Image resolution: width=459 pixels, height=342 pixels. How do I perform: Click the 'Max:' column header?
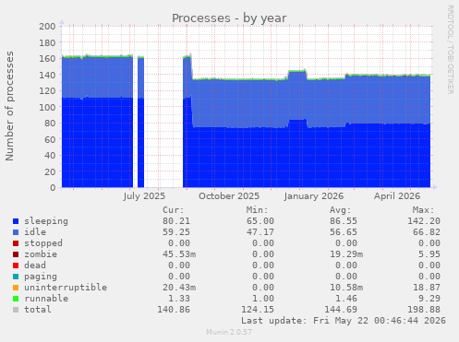[424, 210]
